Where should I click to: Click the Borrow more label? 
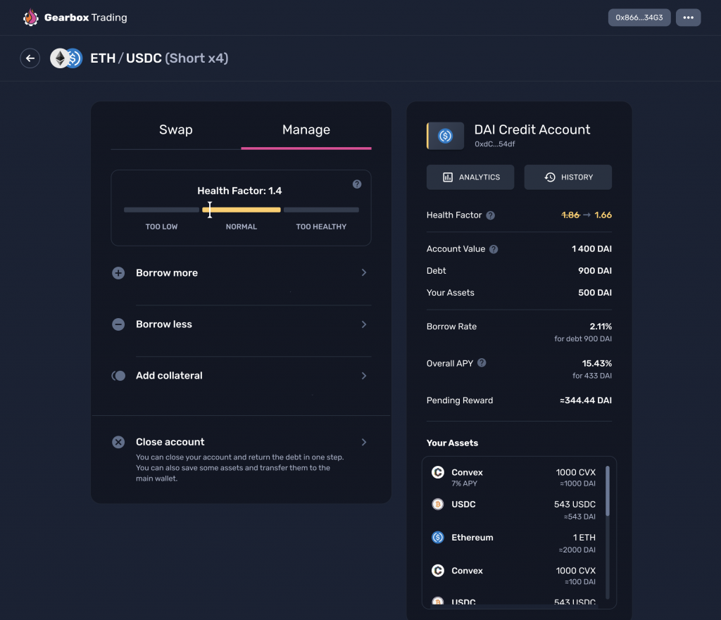point(167,273)
